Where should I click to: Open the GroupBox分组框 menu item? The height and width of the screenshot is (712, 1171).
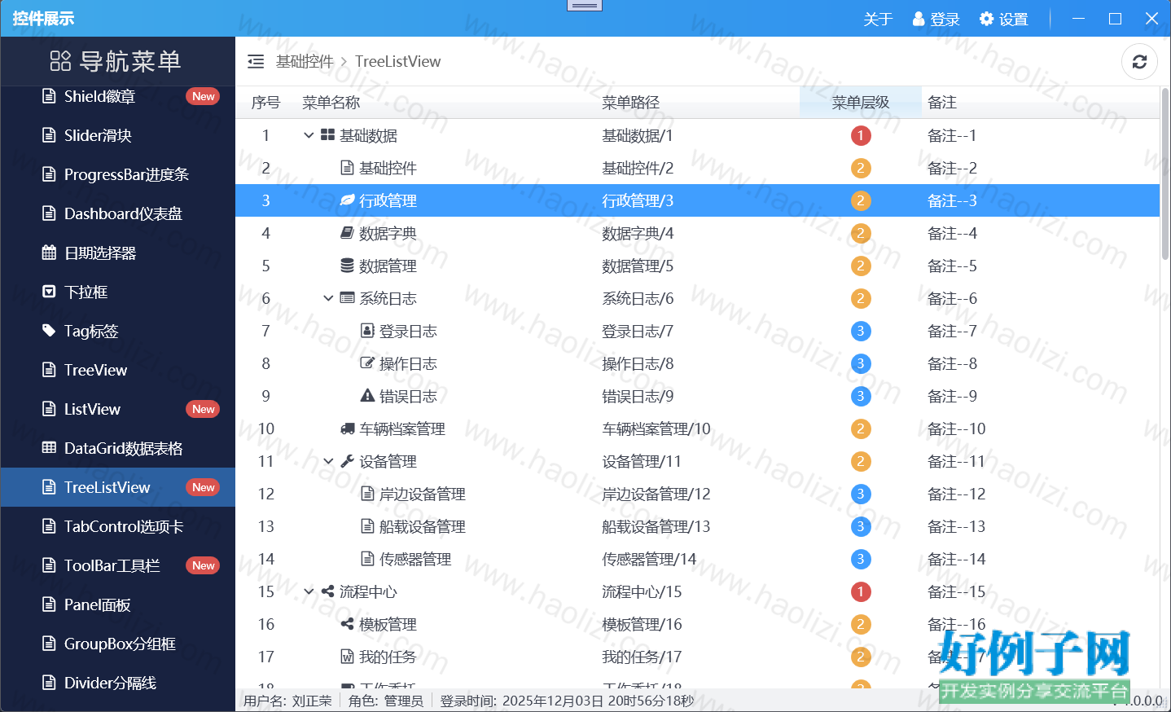118,644
